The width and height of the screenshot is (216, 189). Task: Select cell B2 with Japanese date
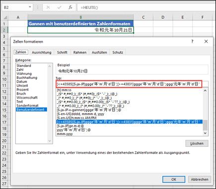coord(80,30)
